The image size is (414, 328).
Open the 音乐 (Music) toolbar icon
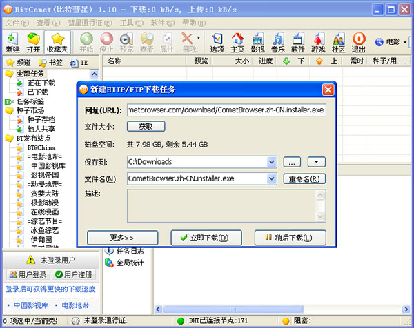pos(278,43)
